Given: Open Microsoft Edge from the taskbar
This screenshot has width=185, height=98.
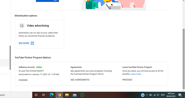Looking at the screenshot, I should 51,95.
